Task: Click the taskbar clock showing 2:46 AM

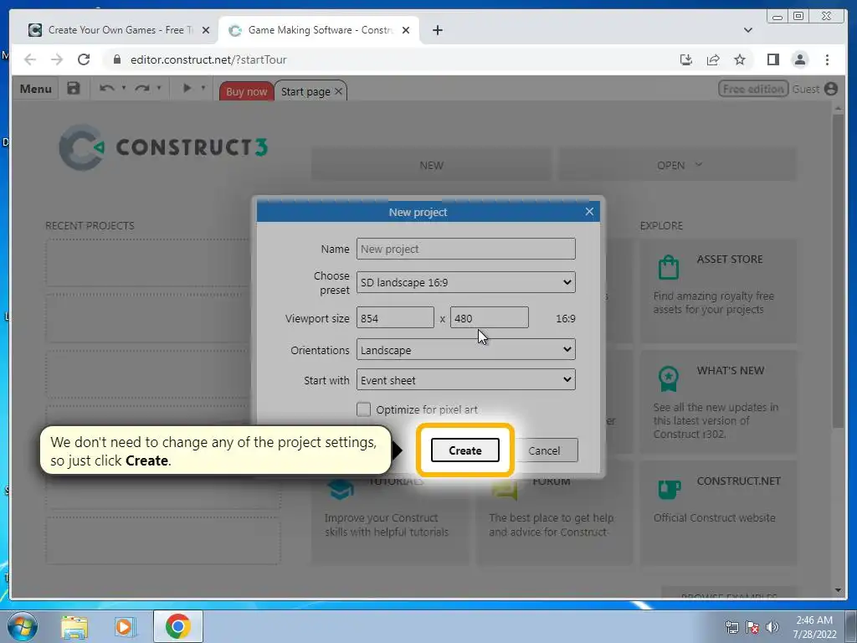Action: click(814, 627)
